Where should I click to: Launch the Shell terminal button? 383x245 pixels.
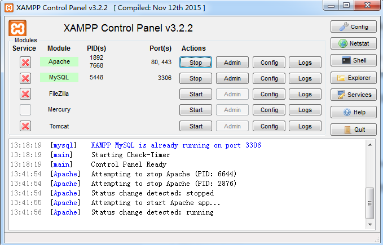tap(354, 60)
